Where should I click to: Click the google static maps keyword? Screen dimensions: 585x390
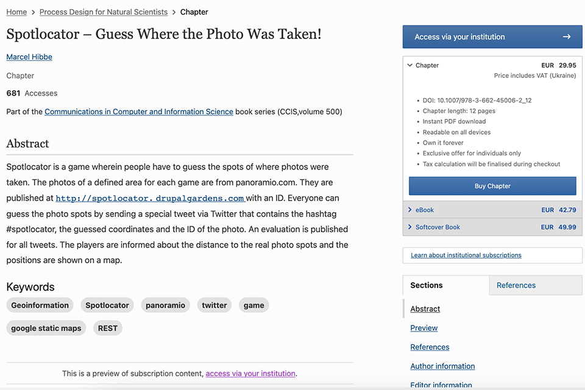click(46, 328)
